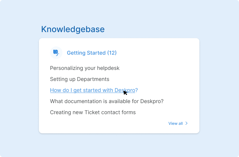Select the word 'Deskpro' in the underlined link
This screenshot has height=157, width=239.
click(x=124, y=90)
